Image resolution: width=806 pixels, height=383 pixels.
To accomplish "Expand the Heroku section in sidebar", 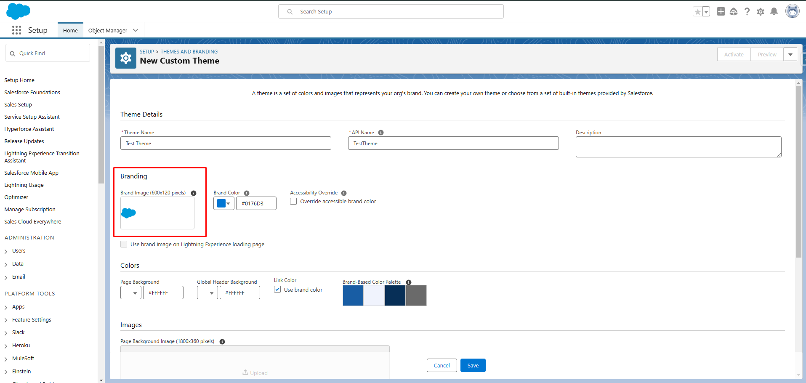I will pos(6,346).
